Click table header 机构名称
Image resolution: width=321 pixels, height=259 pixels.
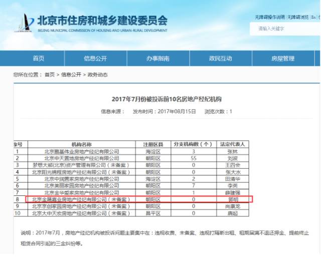(x=81, y=144)
